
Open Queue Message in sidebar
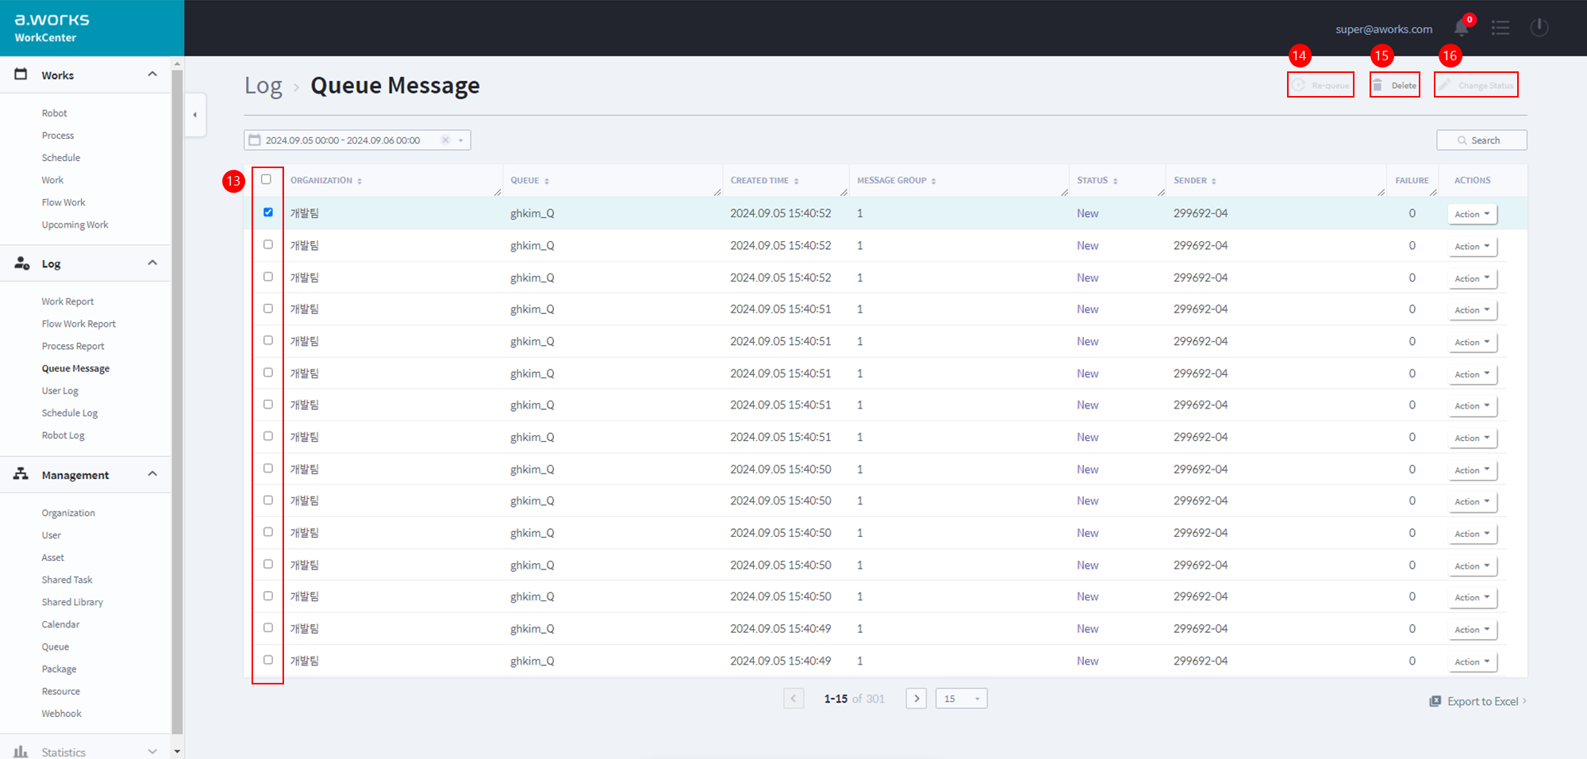point(76,369)
